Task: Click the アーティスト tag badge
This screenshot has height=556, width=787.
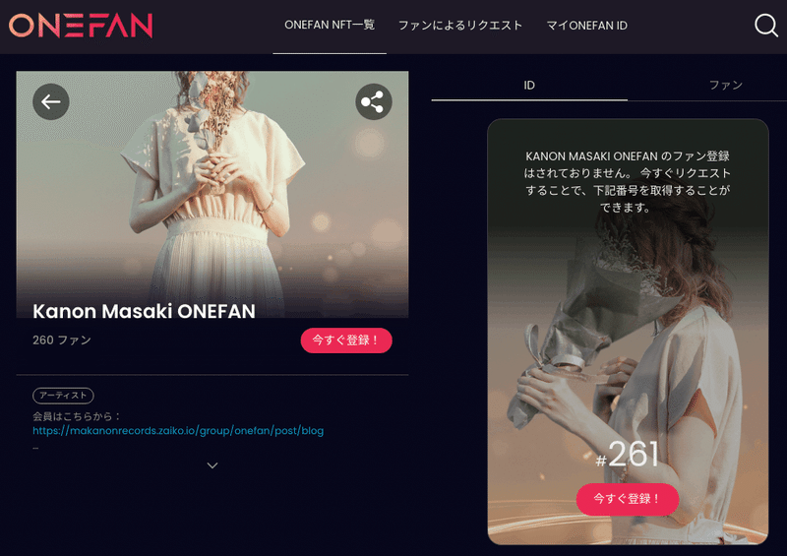Action: pos(63,396)
